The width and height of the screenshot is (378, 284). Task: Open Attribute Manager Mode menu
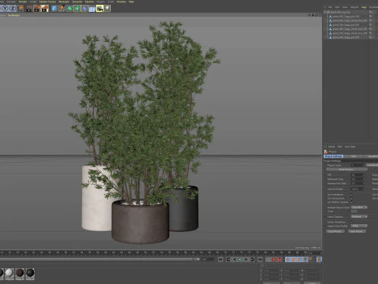(x=332, y=147)
